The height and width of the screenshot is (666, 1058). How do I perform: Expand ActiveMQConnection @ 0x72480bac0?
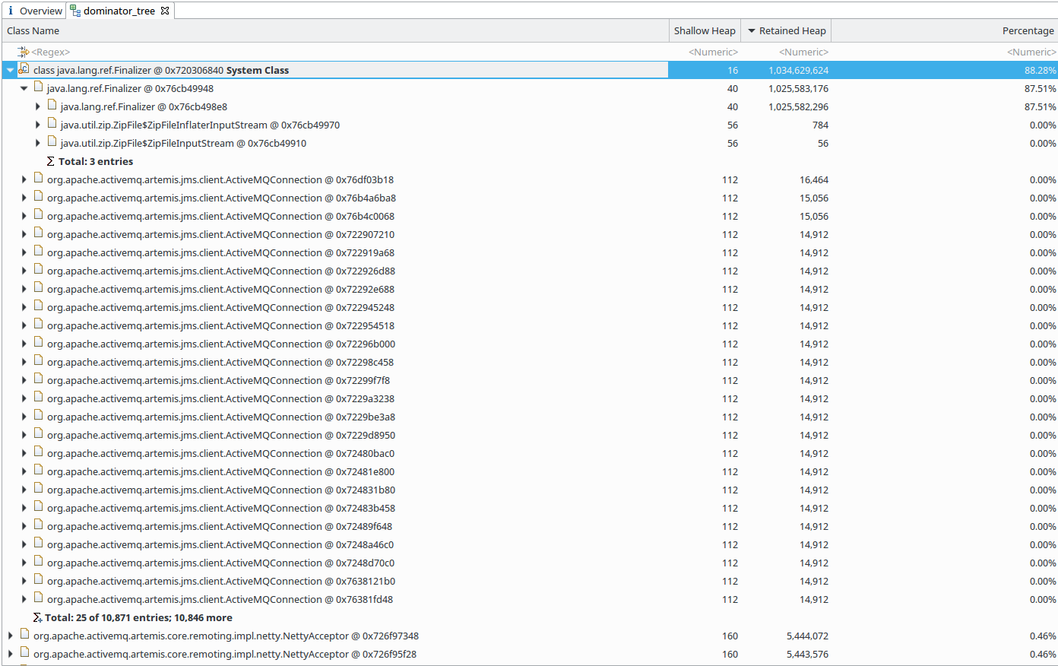point(24,453)
